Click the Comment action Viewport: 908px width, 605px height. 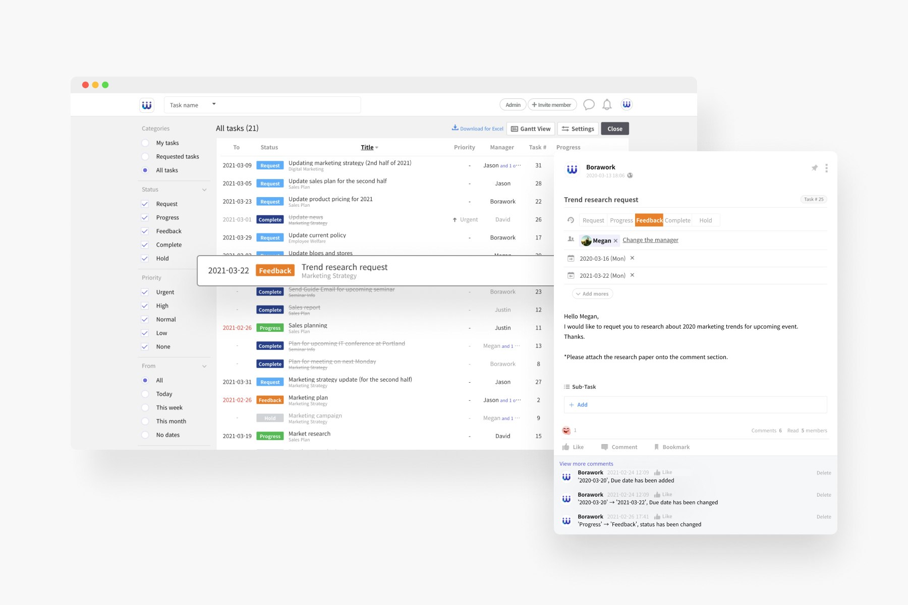tap(619, 447)
